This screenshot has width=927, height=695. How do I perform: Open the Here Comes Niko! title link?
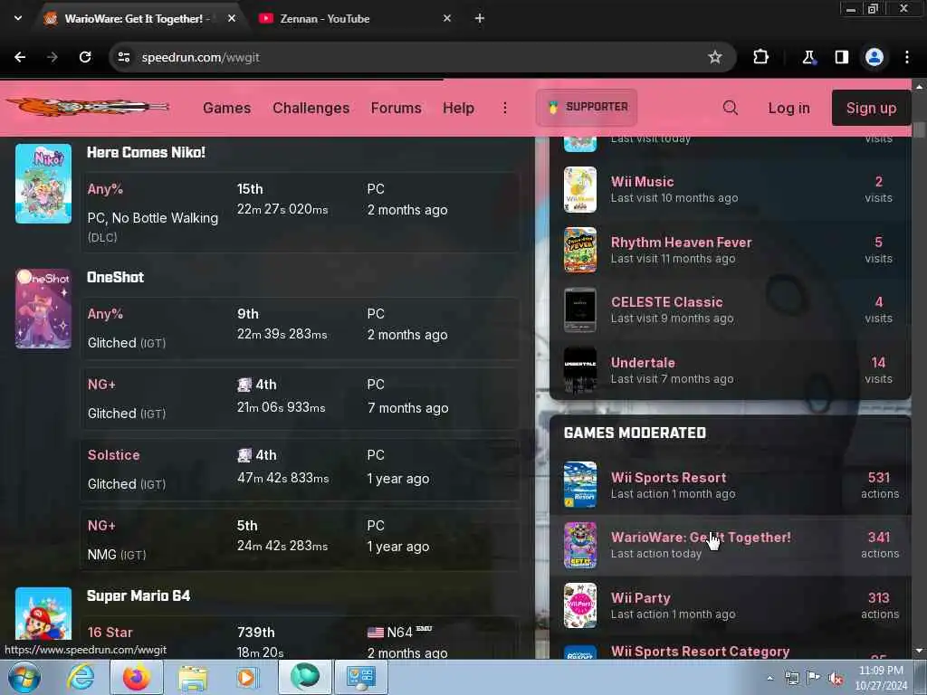[x=146, y=152]
